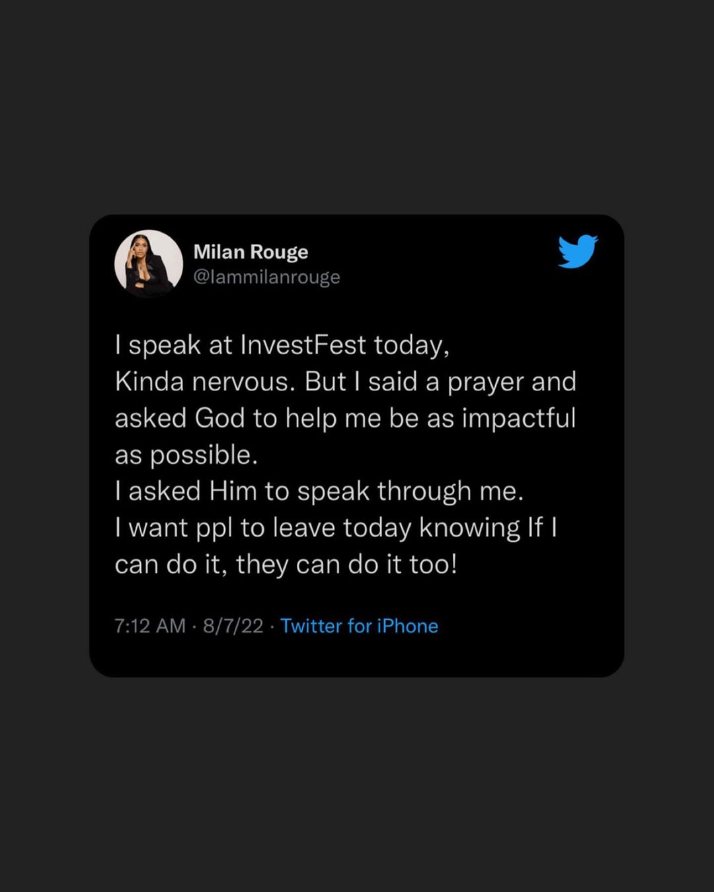The height and width of the screenshot is (892, 714).
Task: Tap the final line ending 'do it too!'
Action: 286,565
